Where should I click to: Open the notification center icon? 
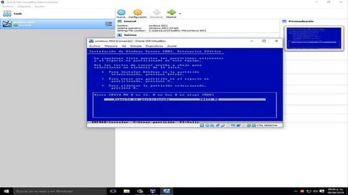[x=322, y=191]
